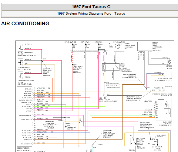
Task: Click the sunload sensor symbol
Action: [x=21, y=63]
